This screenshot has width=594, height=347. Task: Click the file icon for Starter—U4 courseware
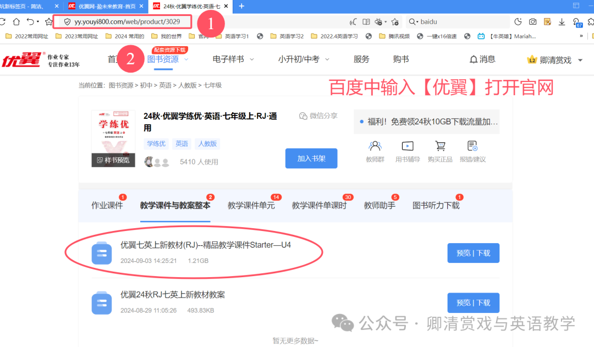point(102,252)
